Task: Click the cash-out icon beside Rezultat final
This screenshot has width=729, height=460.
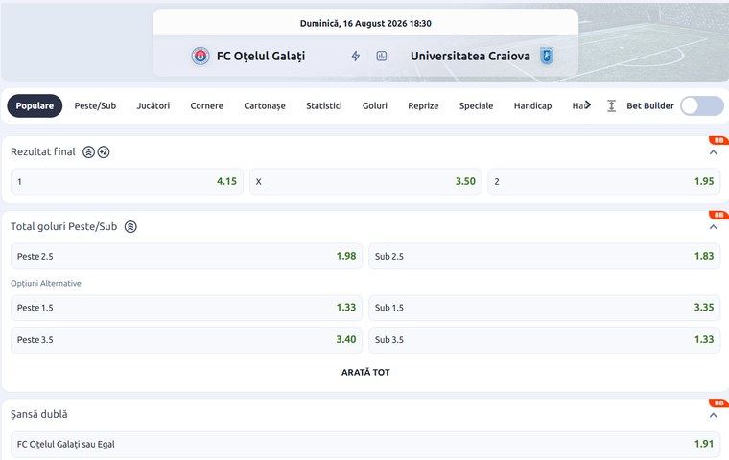Action: pos(88,152)
